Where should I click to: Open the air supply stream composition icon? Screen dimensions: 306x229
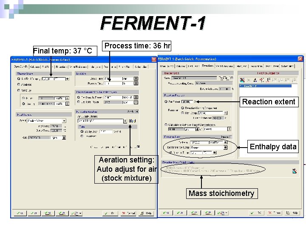132,121
